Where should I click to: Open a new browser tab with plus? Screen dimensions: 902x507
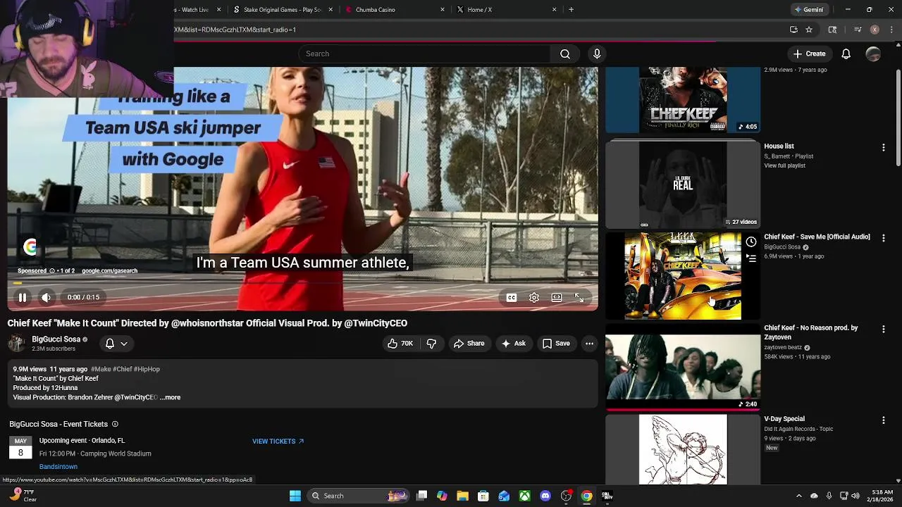pyautogui.click(x=571, y=10)
